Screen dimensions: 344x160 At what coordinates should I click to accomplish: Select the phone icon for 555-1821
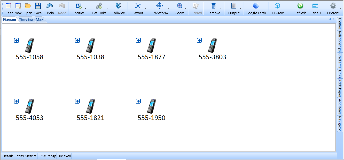pos(91,106)
